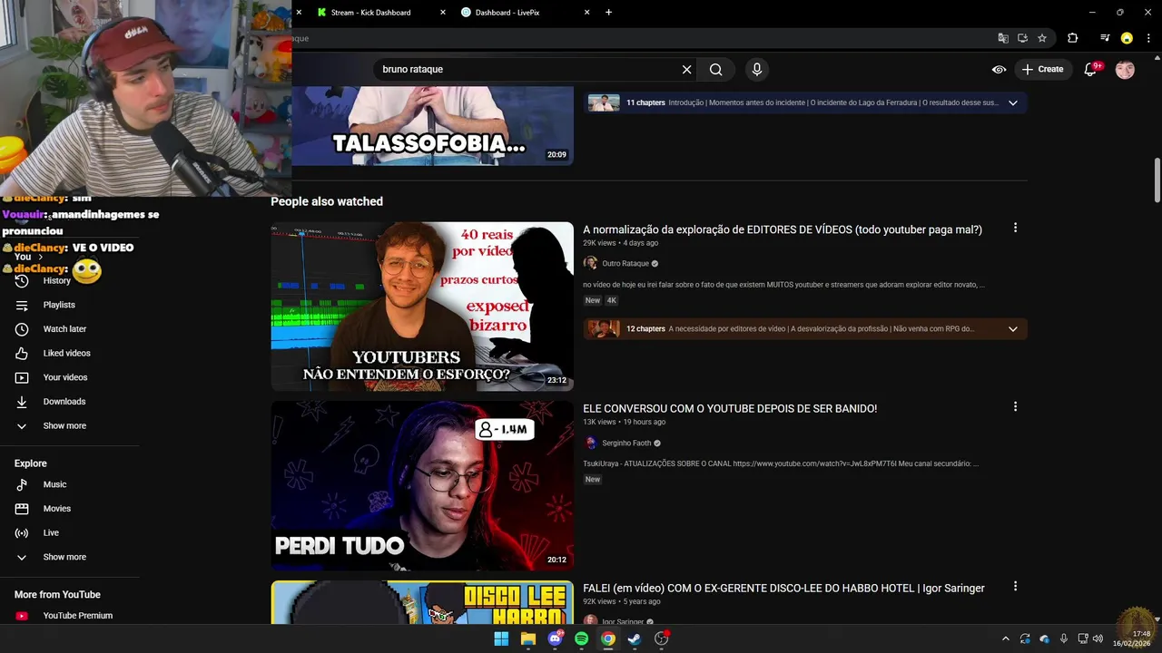Open Habbo Hotel Igor Saringer video title
The width and height of the screenshot is (1162, 653).
click(783, 589)
